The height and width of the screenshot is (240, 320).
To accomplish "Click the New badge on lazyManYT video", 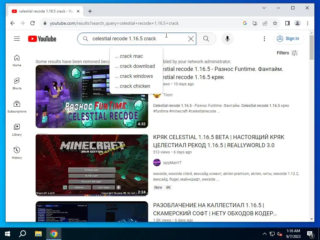I will 158,187.
